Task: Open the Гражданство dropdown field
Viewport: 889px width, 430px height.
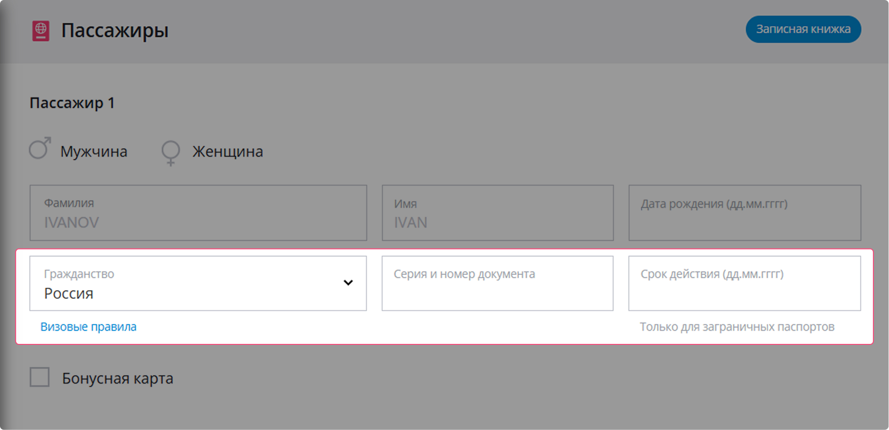Action: click(198, 283)
